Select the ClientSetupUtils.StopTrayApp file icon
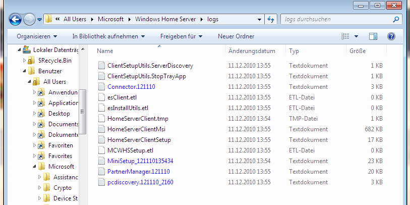 (x=101, y=76)
